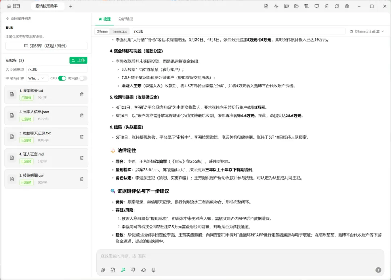Click the file icon of 3. 微信聊天记录.txt
Image resolution: width=391 pixels, height=280 pixels.
(x=12, y=137)
